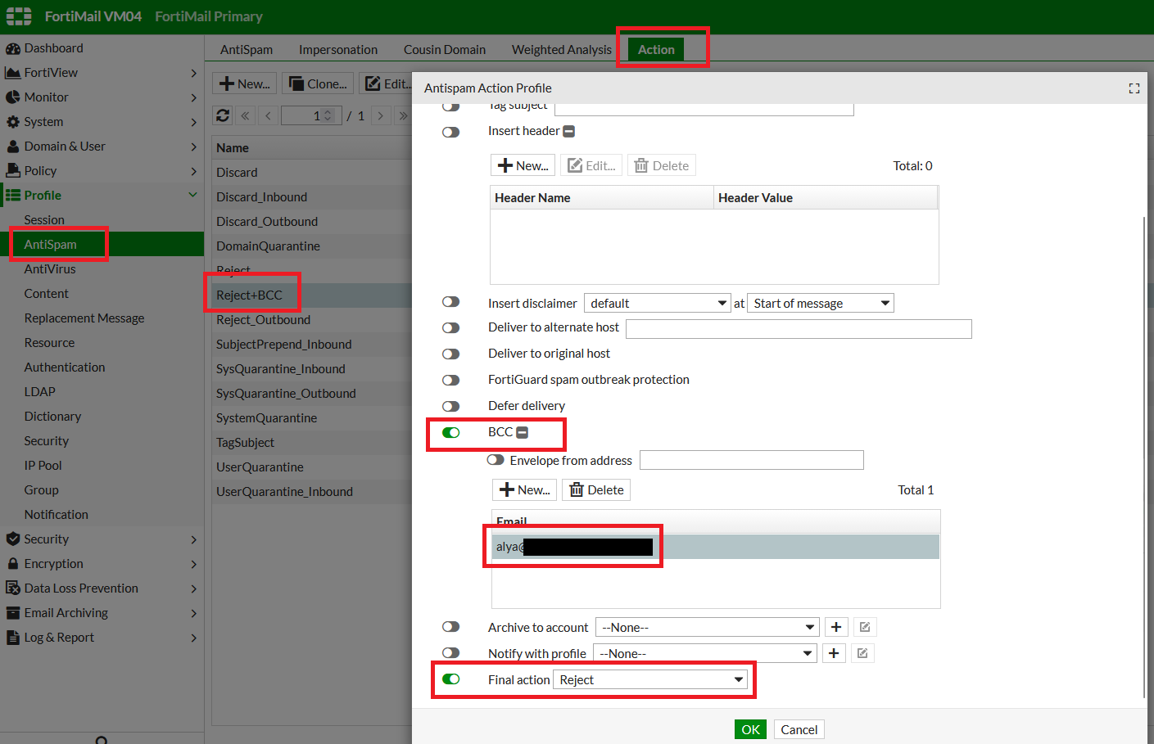Click the Security shield icon

[x=12, y=539]
